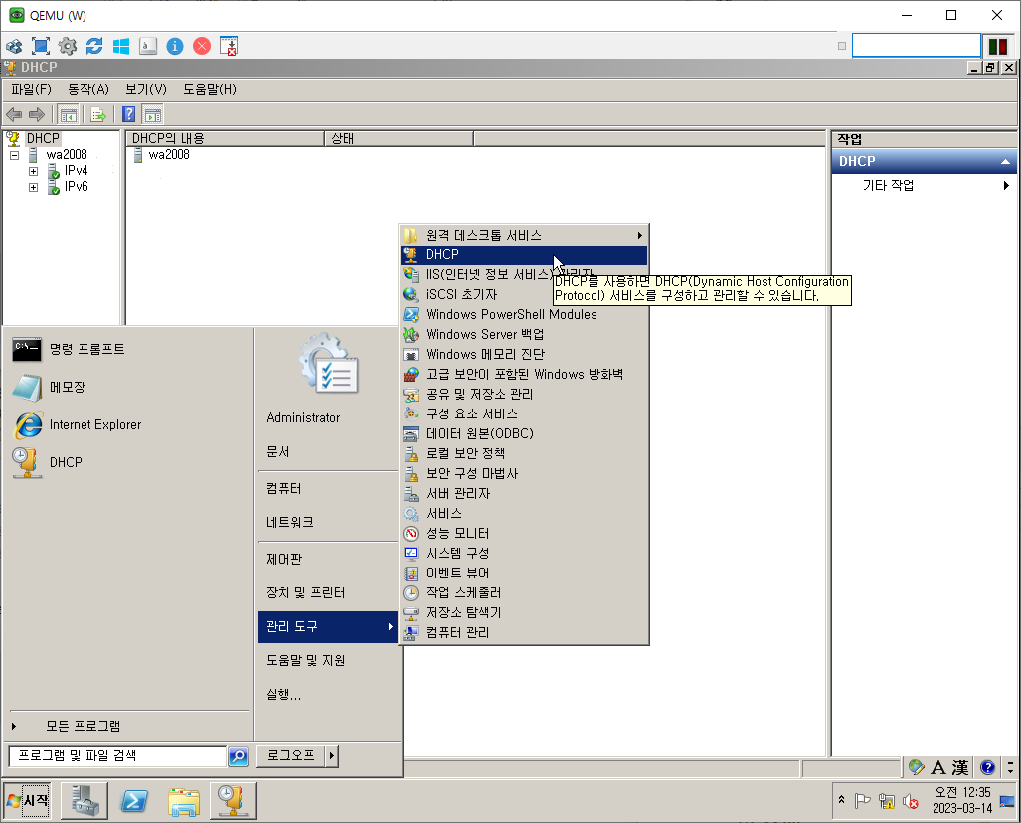Click the export list toolbar icon

tap(98, 115)
